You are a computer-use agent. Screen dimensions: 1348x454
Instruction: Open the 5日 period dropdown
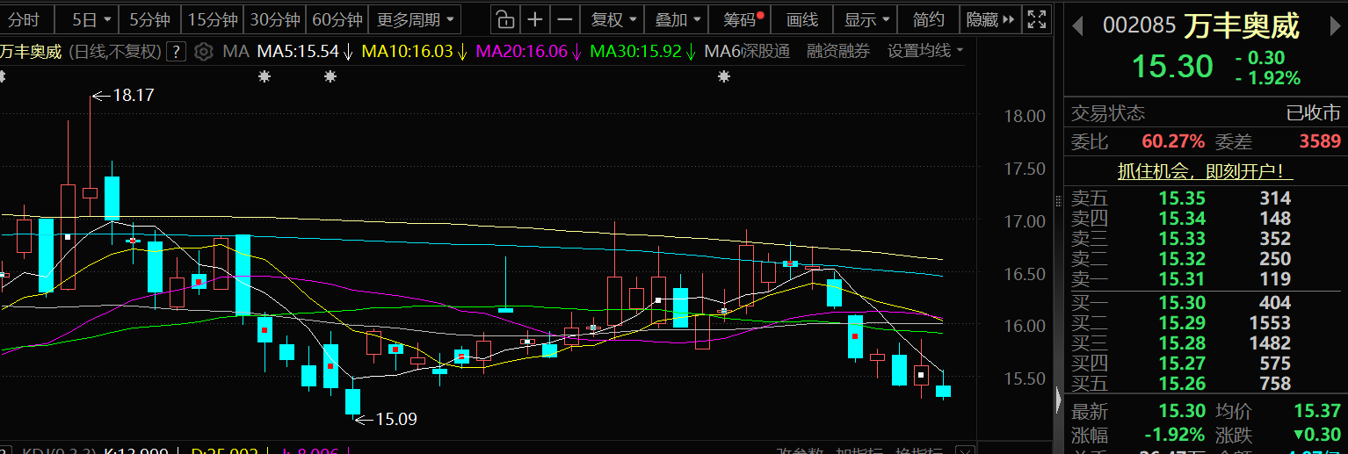point(91,19)
